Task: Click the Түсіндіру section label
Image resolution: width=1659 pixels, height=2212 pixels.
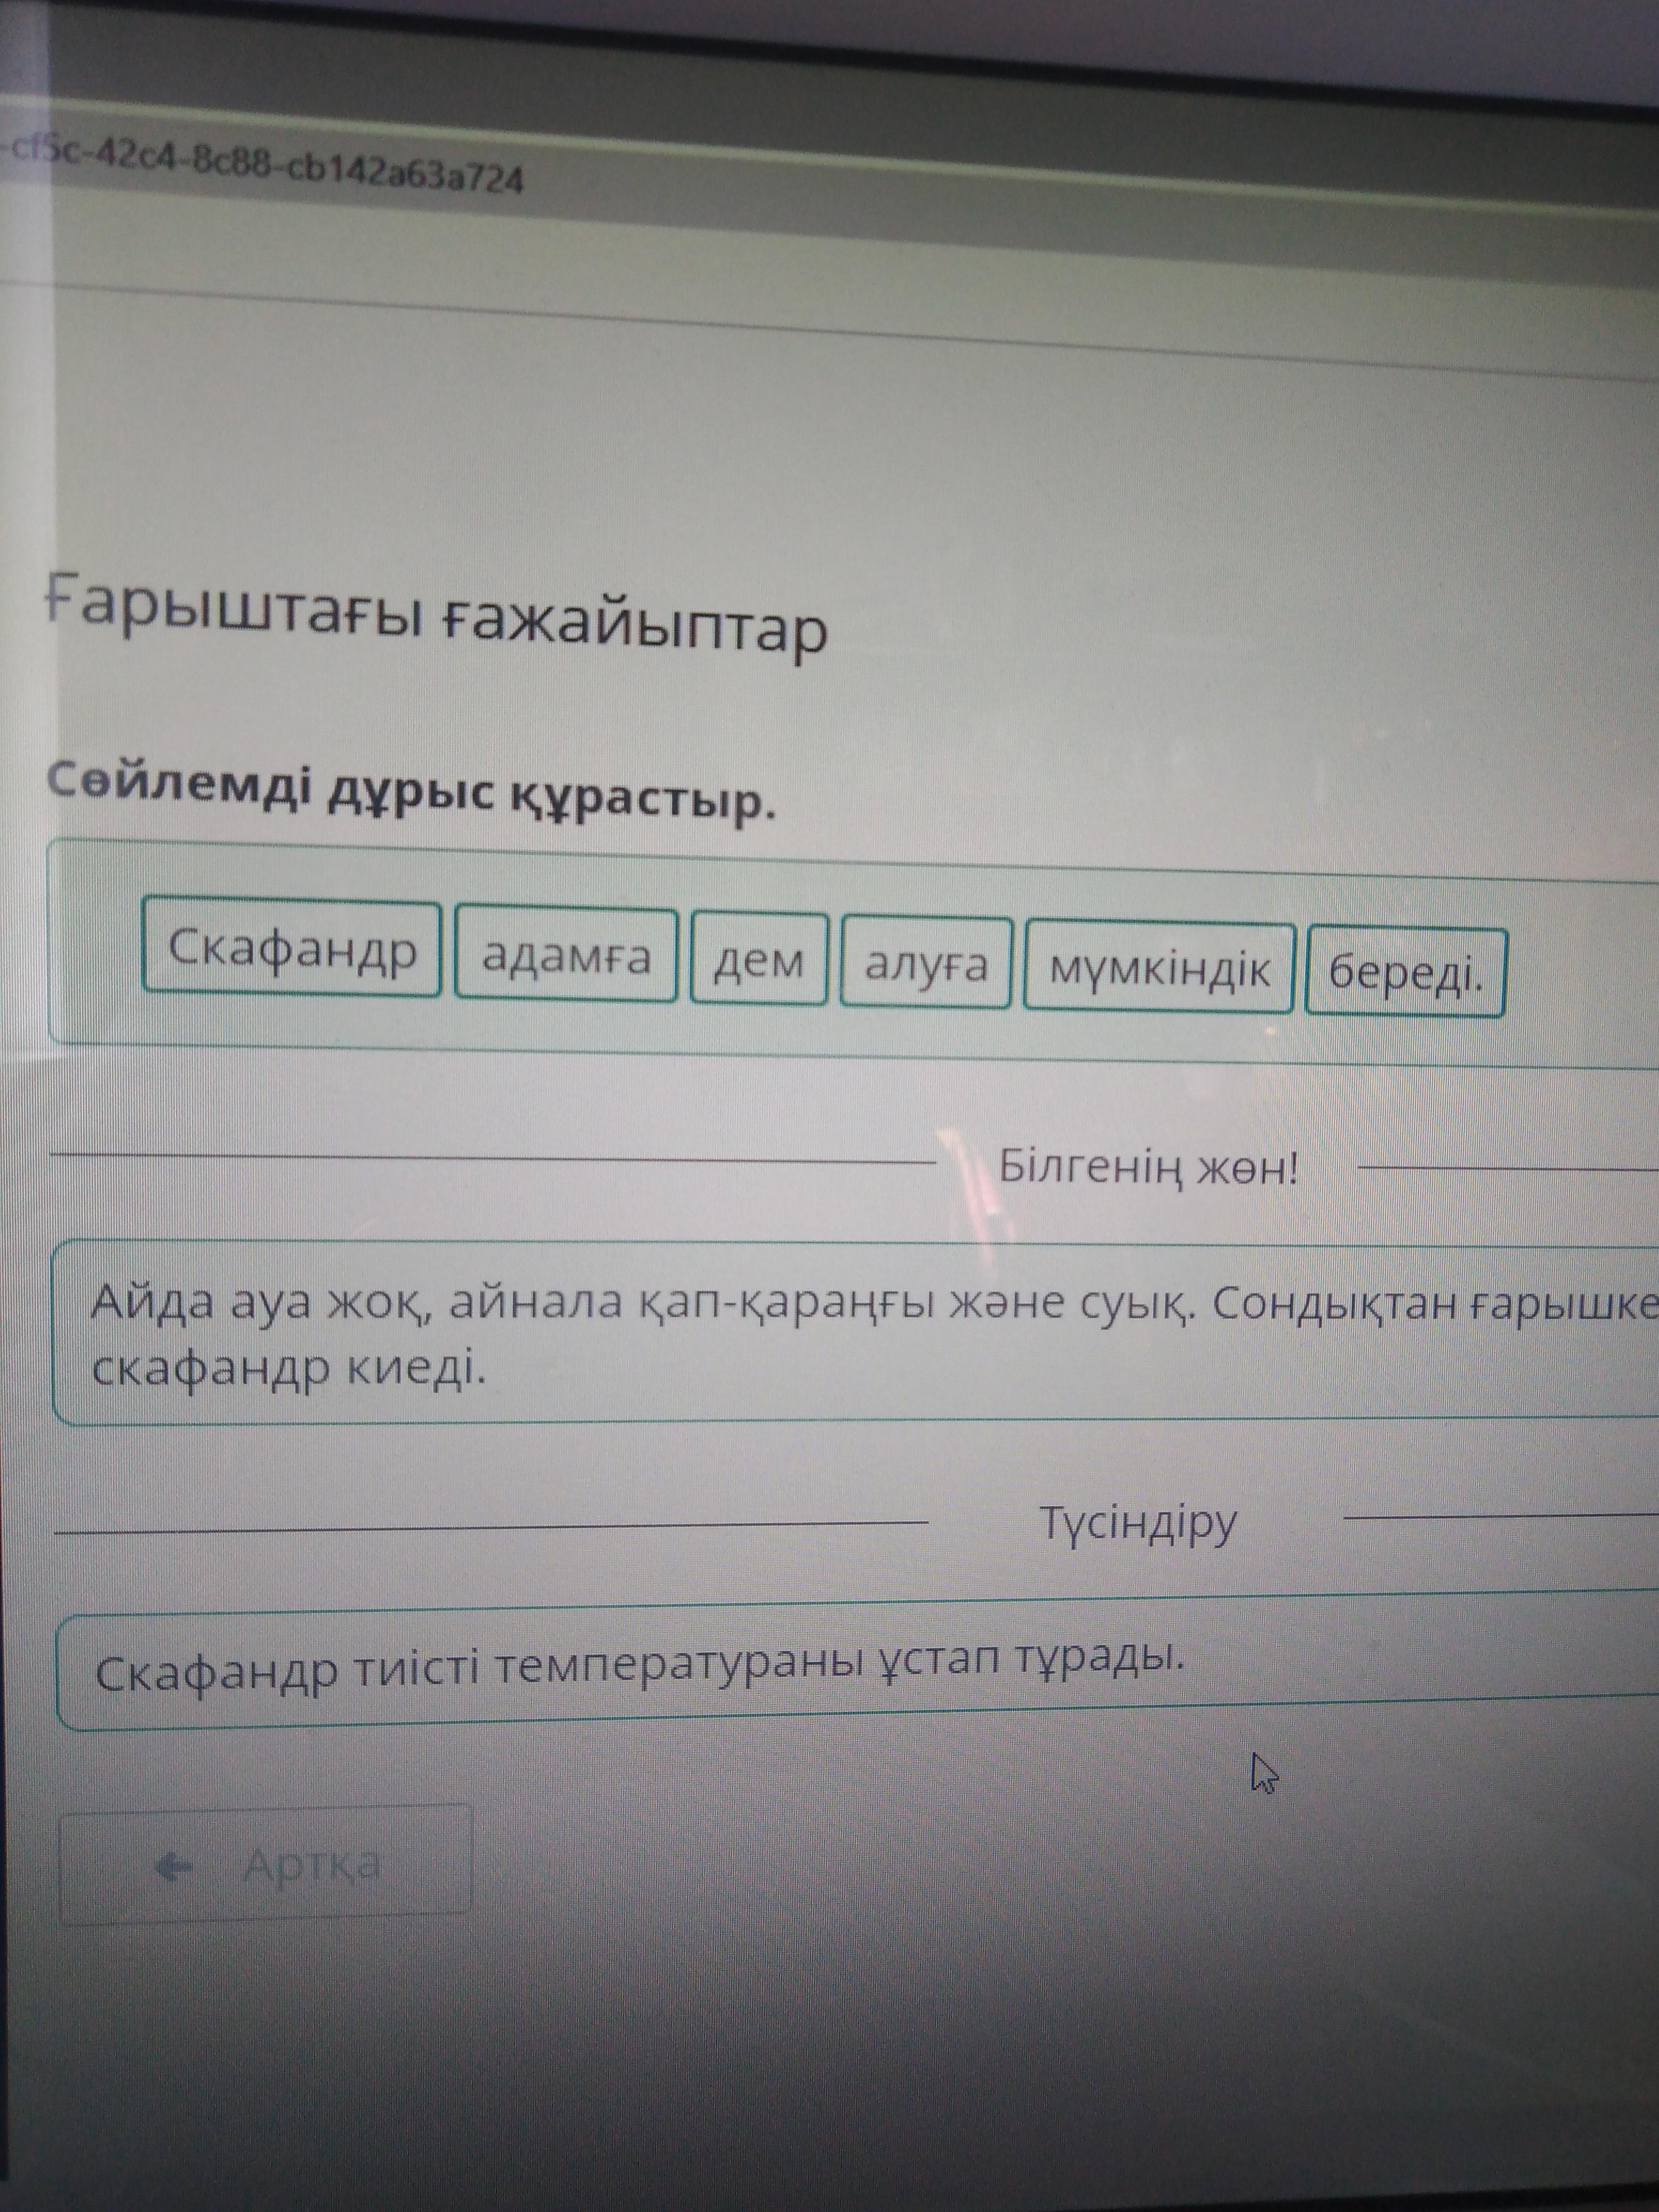Action: point(1138,1523)
